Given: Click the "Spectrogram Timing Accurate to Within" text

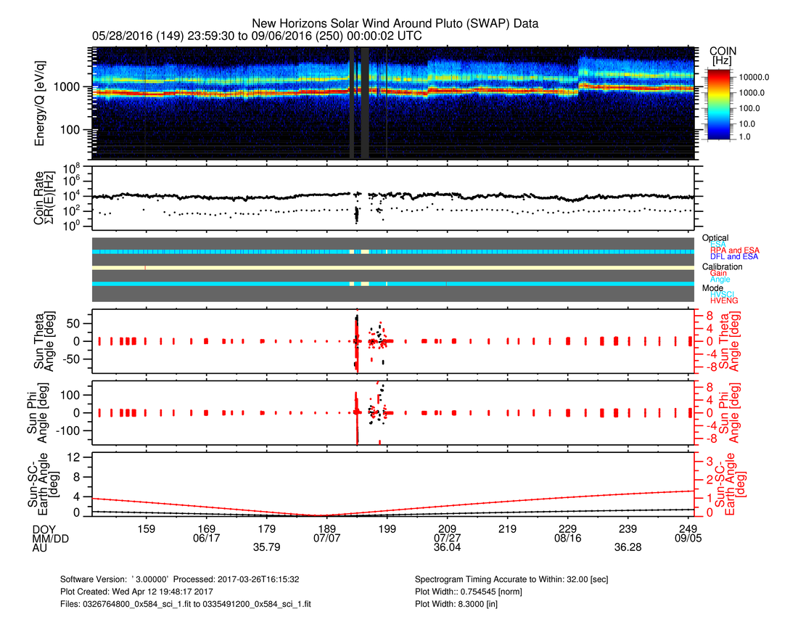Looking at the screenshot, I should point(514,580).
